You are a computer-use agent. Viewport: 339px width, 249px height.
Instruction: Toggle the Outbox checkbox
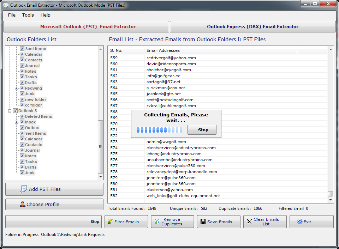point(22,128)
